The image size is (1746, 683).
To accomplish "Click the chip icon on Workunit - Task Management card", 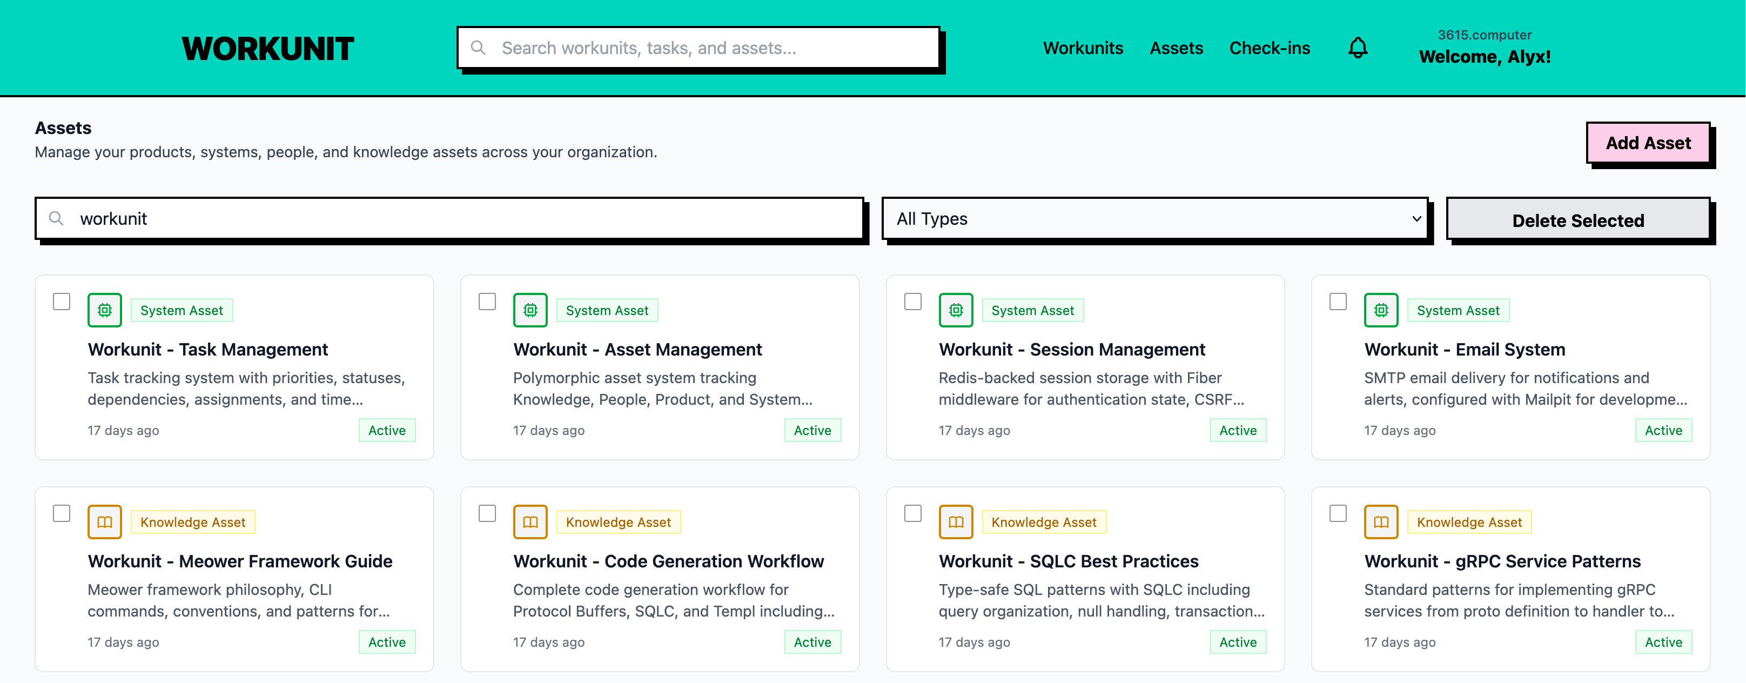I will pos(105,310).
